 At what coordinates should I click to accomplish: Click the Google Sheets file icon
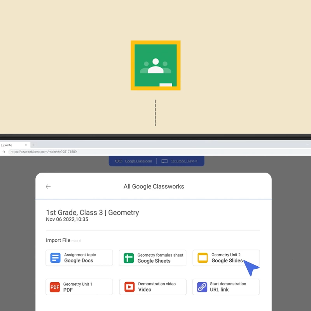[129, 258]
